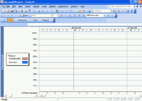Click the Print icon in standard toolbar
This screenshot has height=101, width=142.
click(21, 11)
